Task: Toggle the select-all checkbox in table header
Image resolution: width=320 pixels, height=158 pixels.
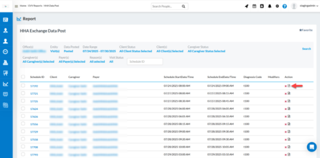Action: click(23, 77)
